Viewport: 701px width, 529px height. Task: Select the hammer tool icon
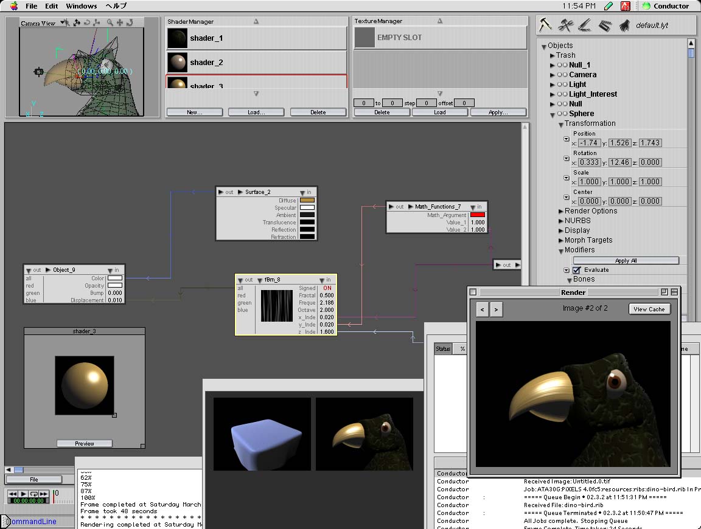click(x=545, y=25)
